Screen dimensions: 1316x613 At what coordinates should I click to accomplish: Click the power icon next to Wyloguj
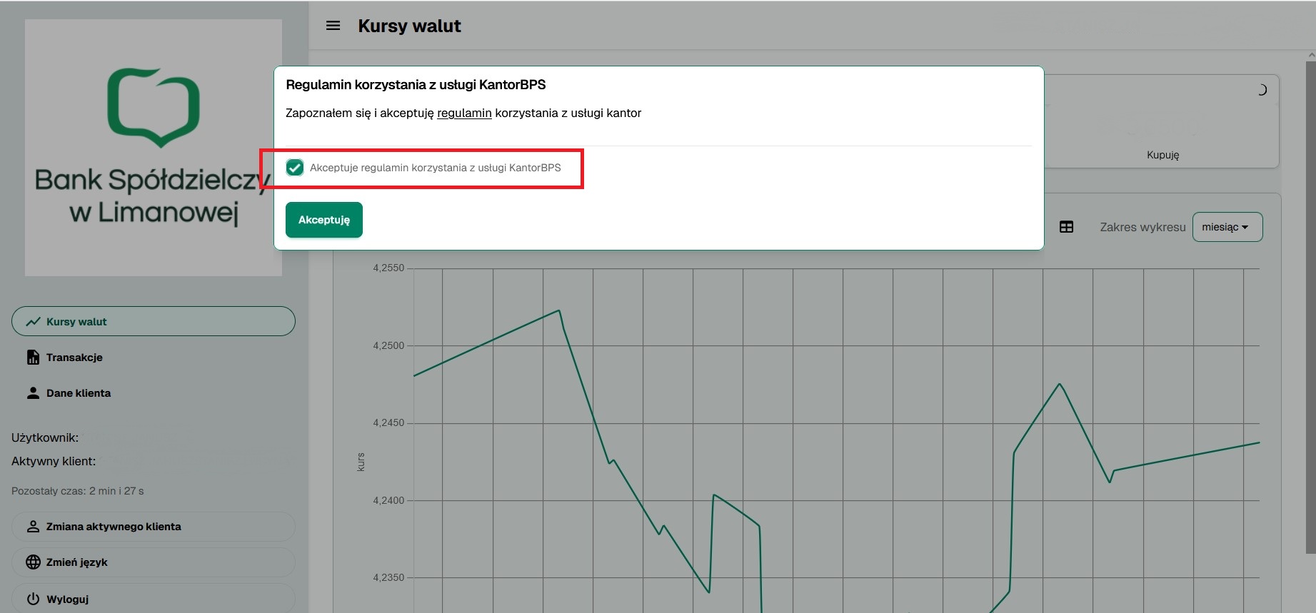(33, 599)
